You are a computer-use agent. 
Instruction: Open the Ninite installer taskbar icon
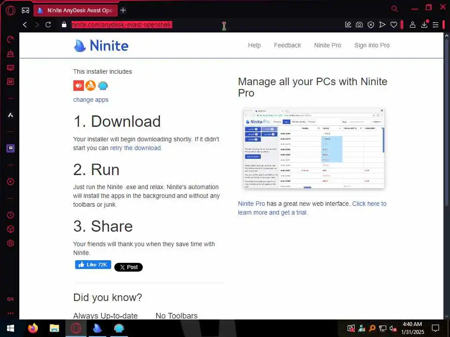tap(97, 328)
